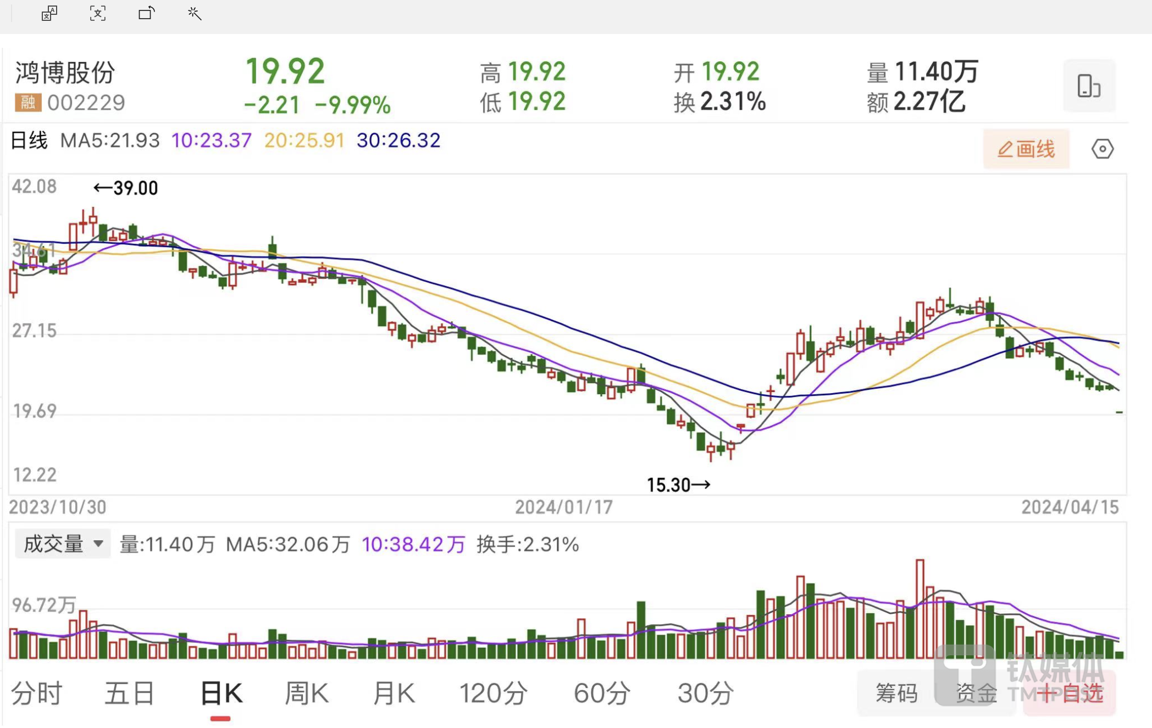The height and width of the screenshot is (728, 1152).
Task: Click the 画线 draw line button
Action: 1026,149
